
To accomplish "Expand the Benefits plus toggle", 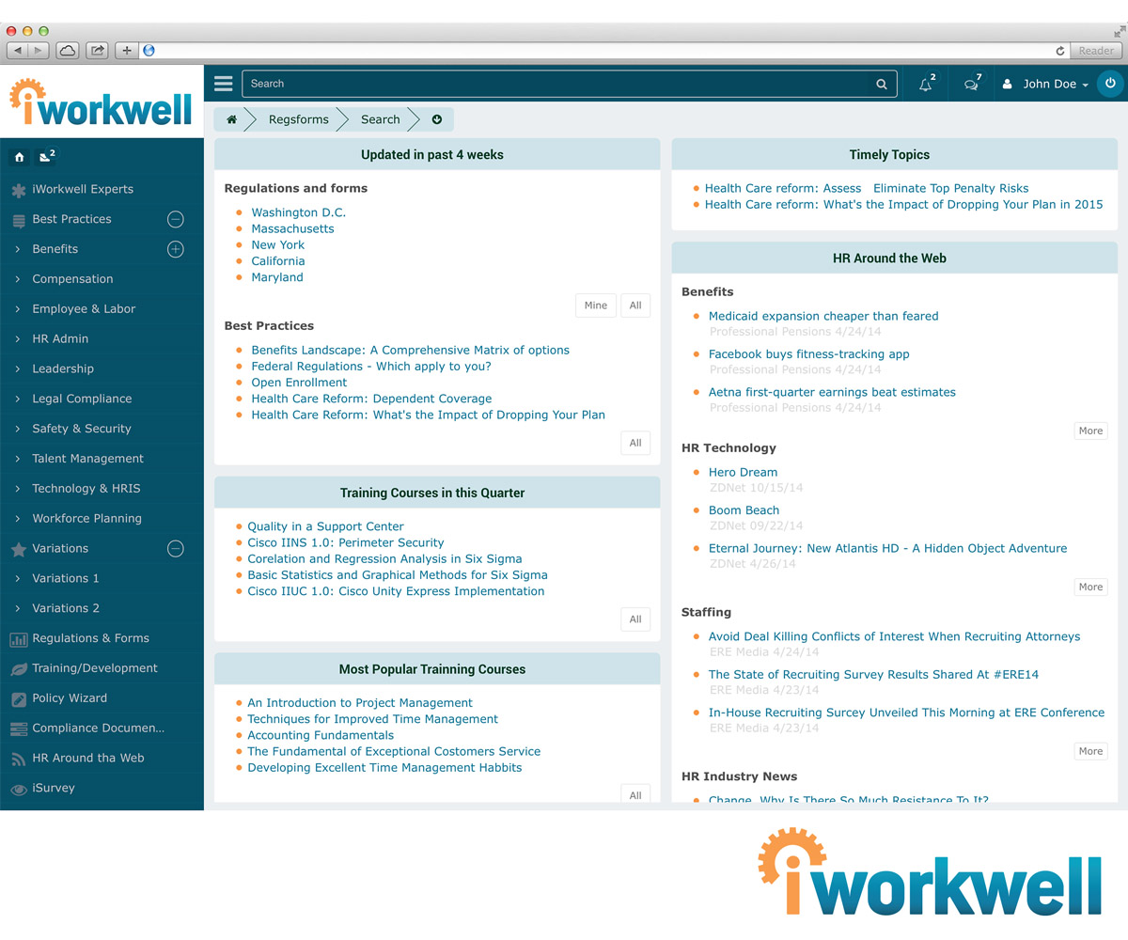I will [x=175, y=249].
